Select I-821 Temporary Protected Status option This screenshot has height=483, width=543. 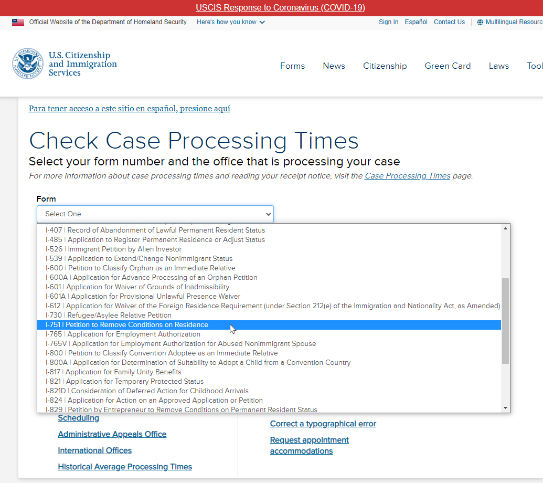tap(269, 381)
